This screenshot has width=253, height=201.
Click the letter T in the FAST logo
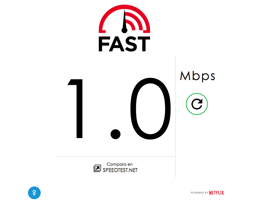[144, 44]
